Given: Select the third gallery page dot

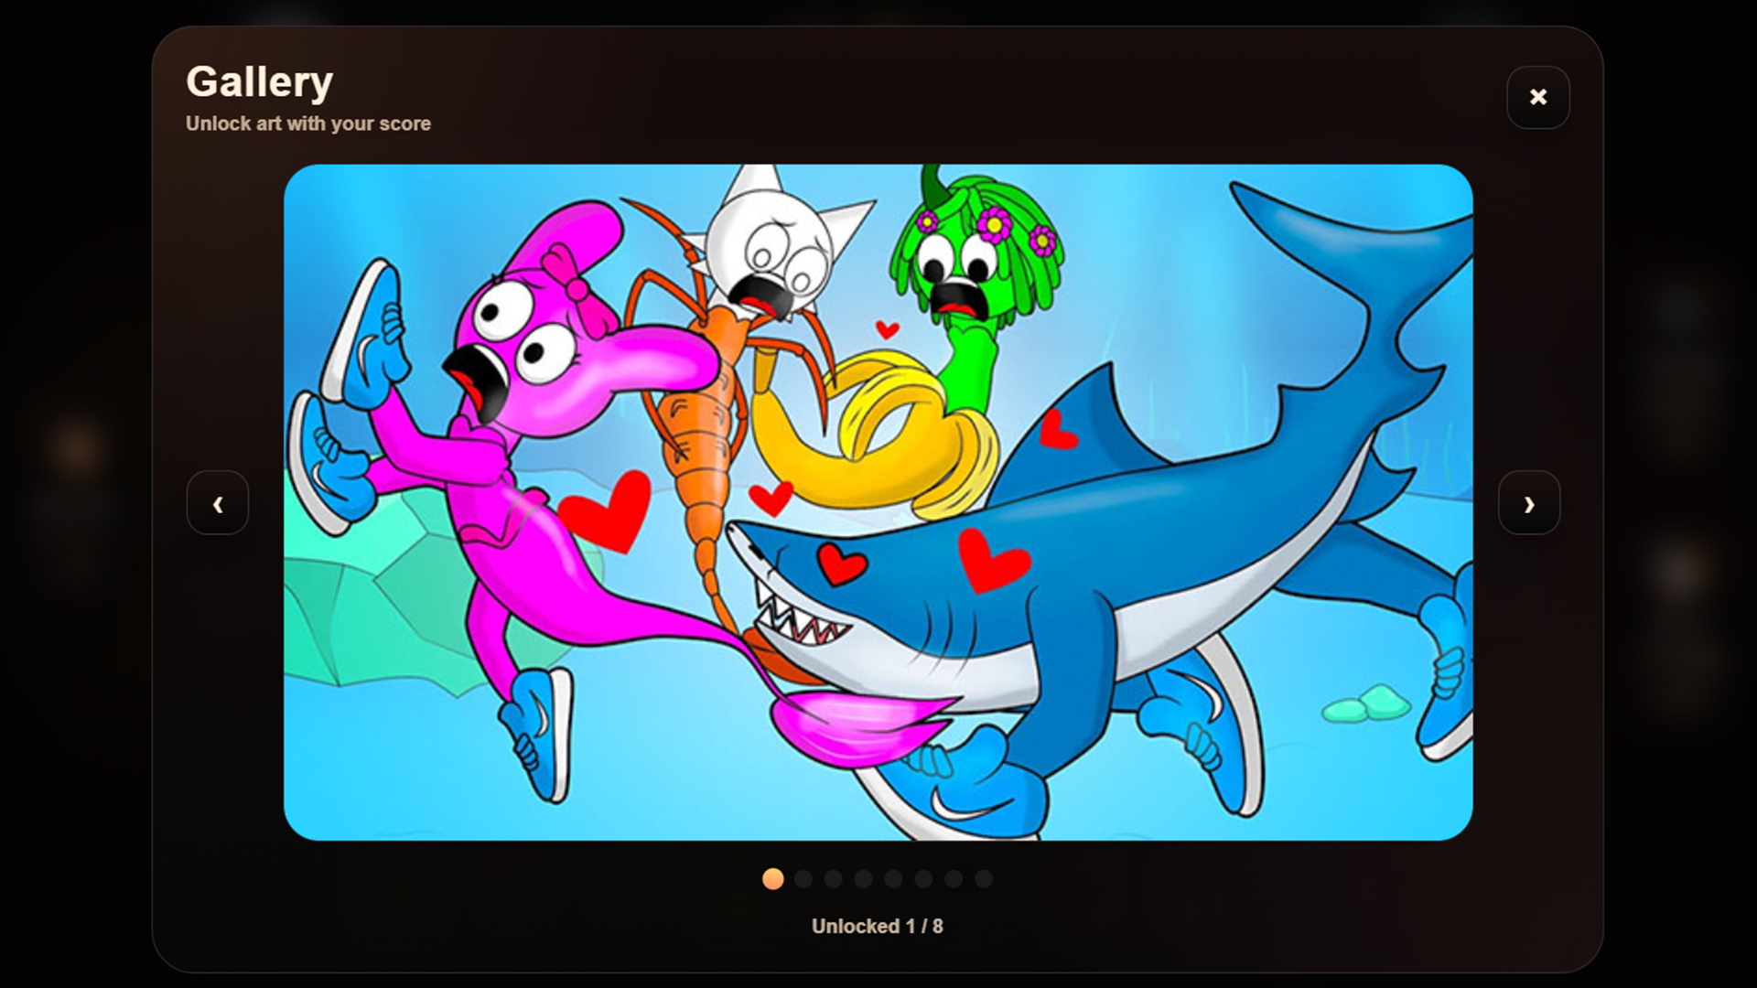Looking at the screenshot, I should pos(834,879).
